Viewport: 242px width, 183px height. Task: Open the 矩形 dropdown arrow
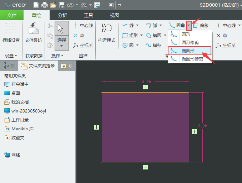coord(142,35)
